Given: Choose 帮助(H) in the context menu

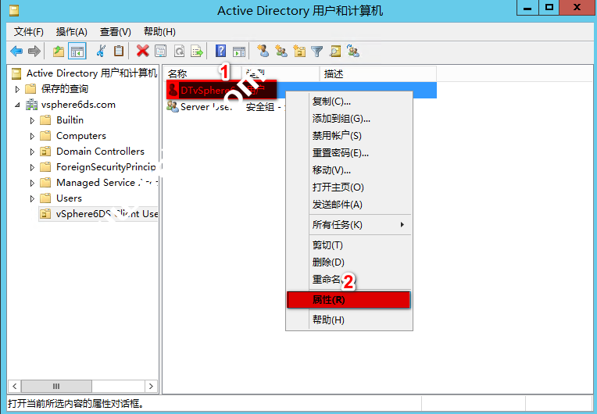Looking at the screenshot, I should click(x=349, y=319).
